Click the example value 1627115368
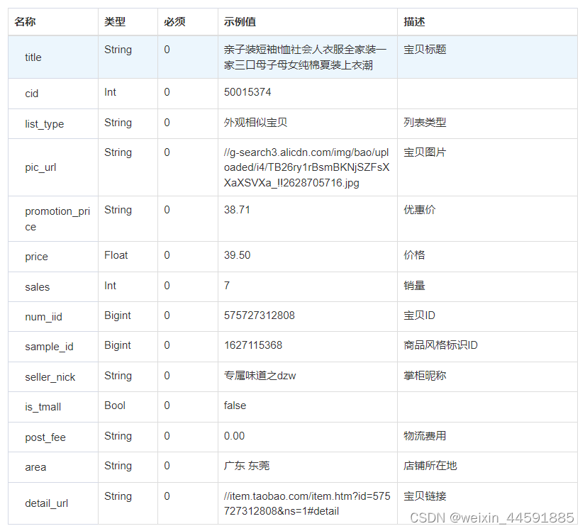 point(253,345)
